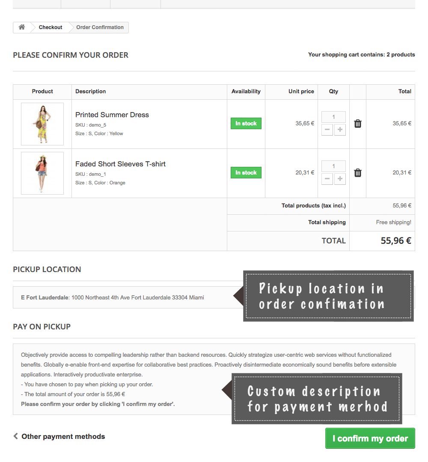Go back to Other payment methods
428x462 pixels.
(63, 436)
